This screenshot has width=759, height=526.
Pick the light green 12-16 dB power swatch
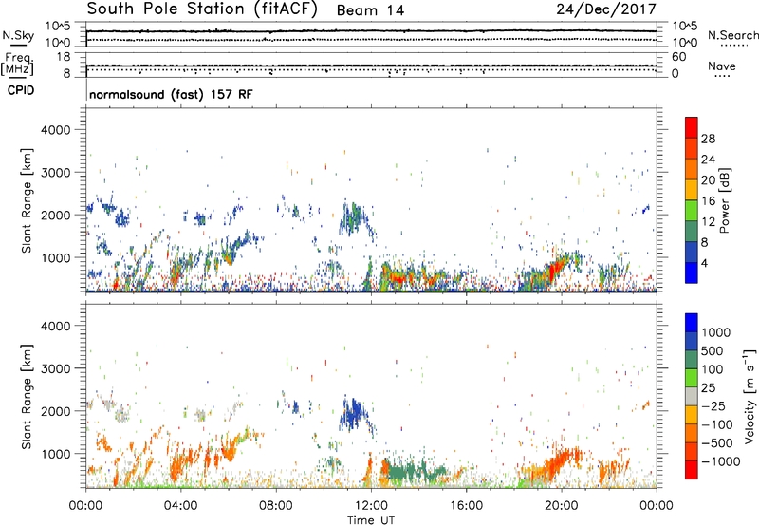point(692,210)
